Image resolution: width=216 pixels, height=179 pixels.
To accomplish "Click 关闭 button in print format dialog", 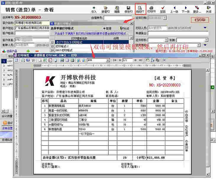I will (x=125, y=28).
